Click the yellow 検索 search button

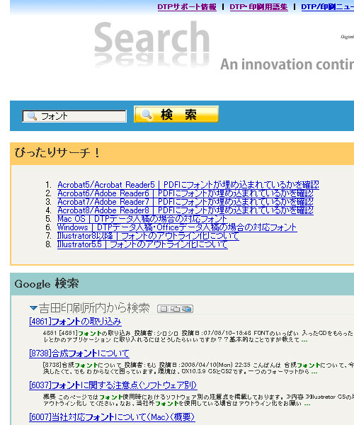pos(176,114)
